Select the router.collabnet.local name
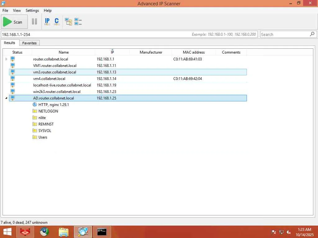The width and height of the screenshot is (318, 238). 51,59
